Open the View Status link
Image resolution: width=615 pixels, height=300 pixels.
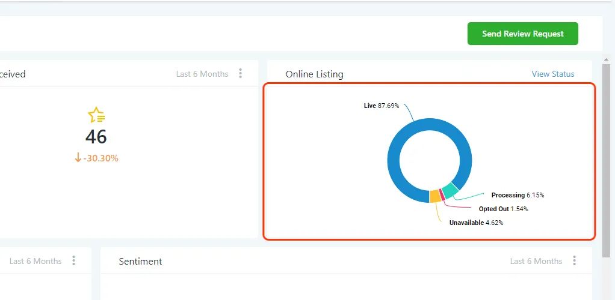pos(552,74)
